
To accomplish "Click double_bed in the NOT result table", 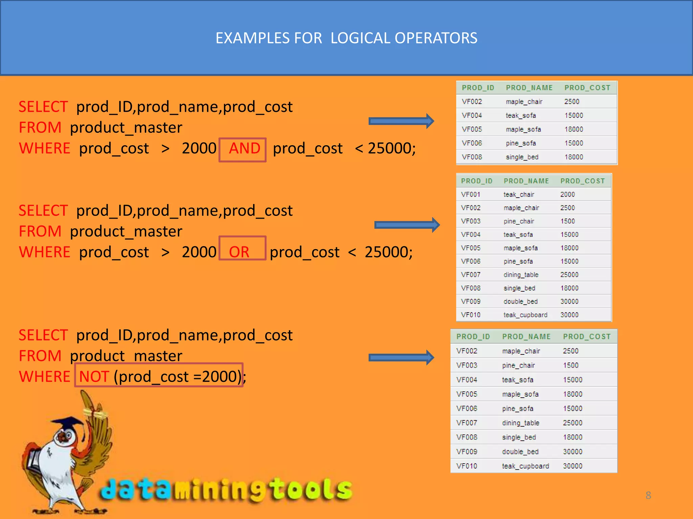I will (x=520, y=452).
